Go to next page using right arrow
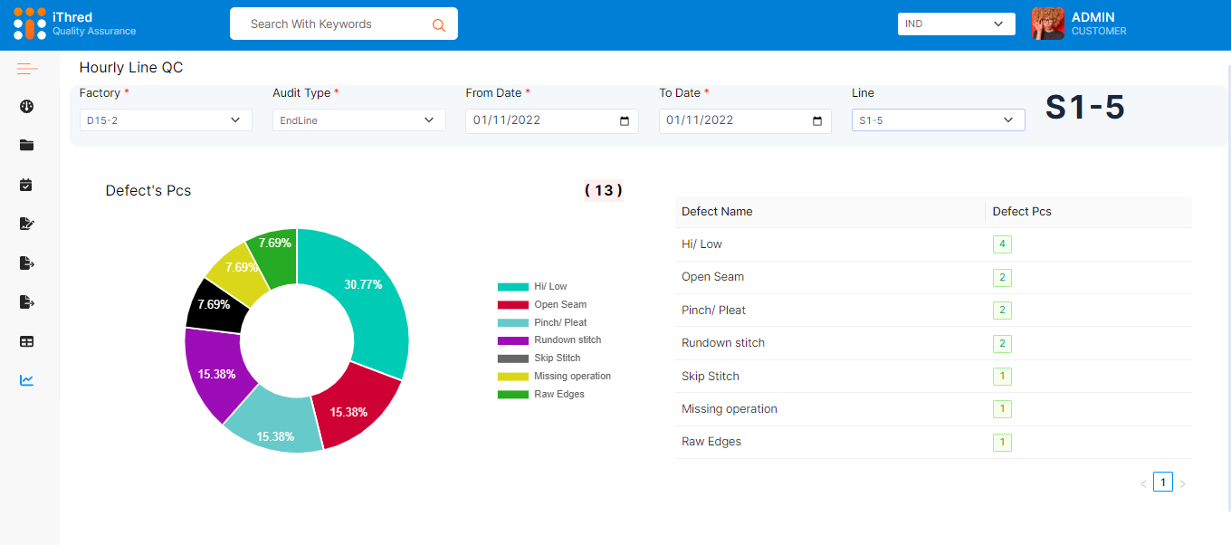Viewport: 1231px width, 545px height. [x=1182, y=483]
